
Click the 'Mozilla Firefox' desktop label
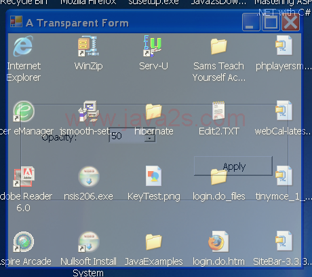pyautogui.click(x=88, y=2)
